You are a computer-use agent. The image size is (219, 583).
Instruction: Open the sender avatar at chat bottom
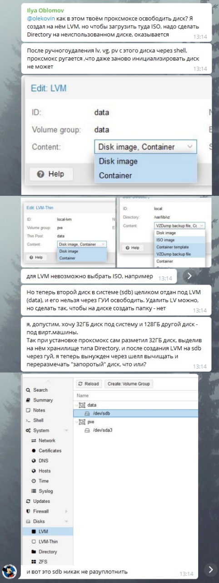[10, 571]
